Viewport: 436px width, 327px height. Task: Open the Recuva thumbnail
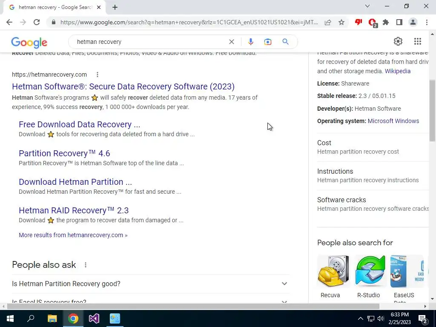pyautogui.click(x=333, y=271)
